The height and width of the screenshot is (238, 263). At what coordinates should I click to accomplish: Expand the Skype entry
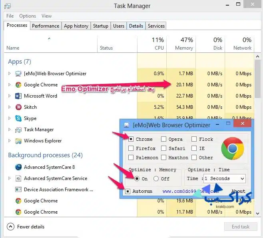point(10,118)
